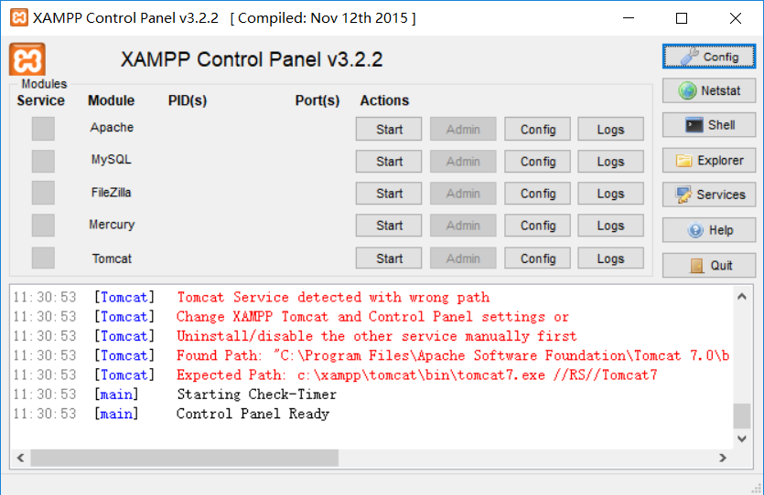
Task: Minimize the XAMPP window
Action: coord(629,18)
